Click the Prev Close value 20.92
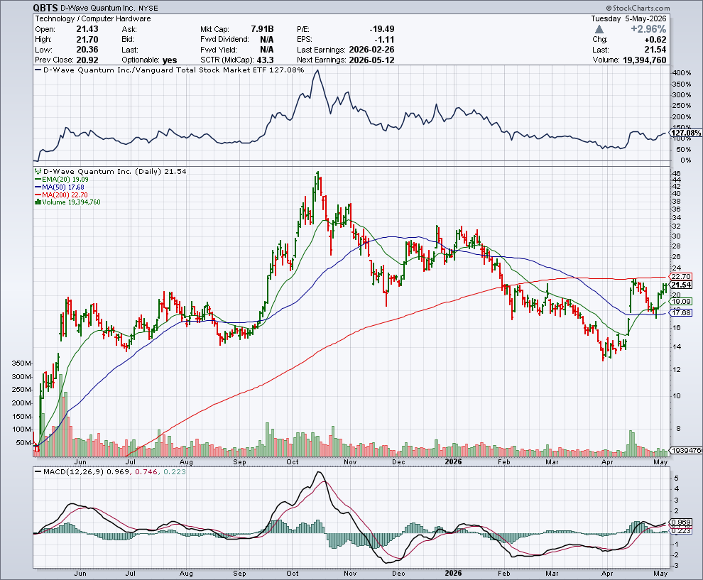This screenshot has width=703, height=580. 87,60
